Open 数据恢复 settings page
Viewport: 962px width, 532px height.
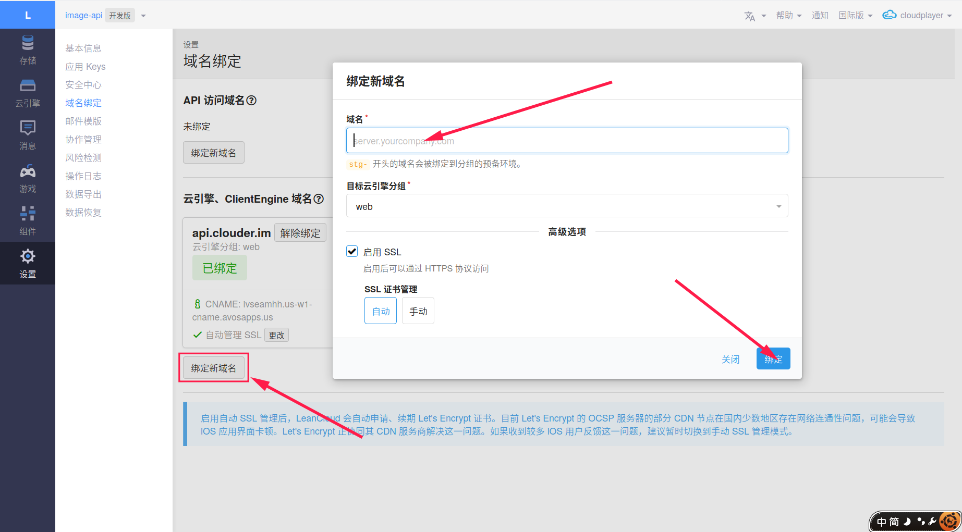[x=83, y=213]
